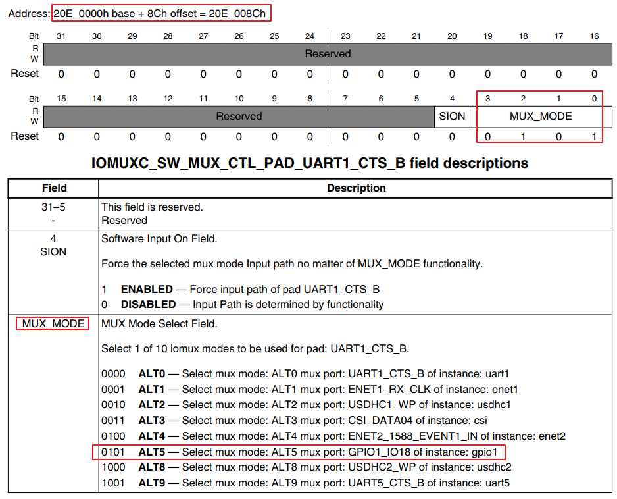617x499 pixels.
Task: Select the MUX_MODE bit field box
Action: coord(541,117)
